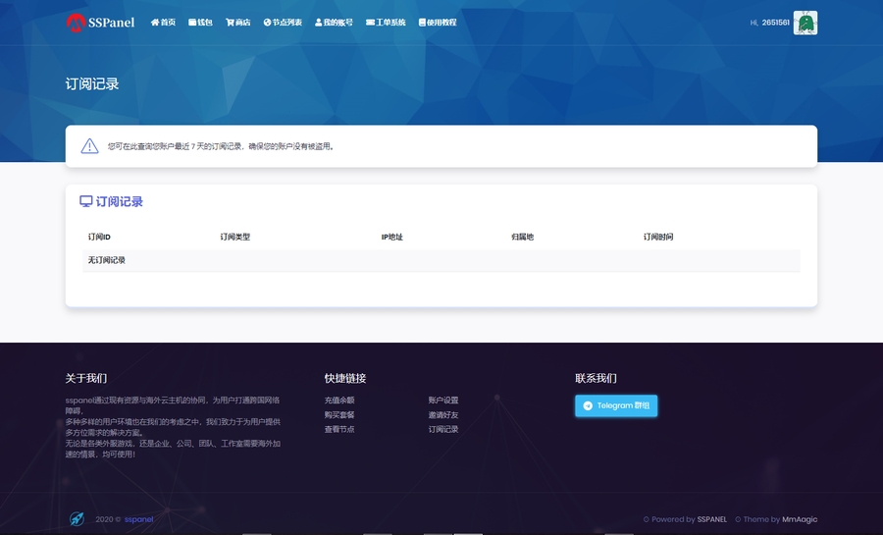The image size is (883, 535).
Task: Join the Telegram 群组 button
Action: coord(616,405)
